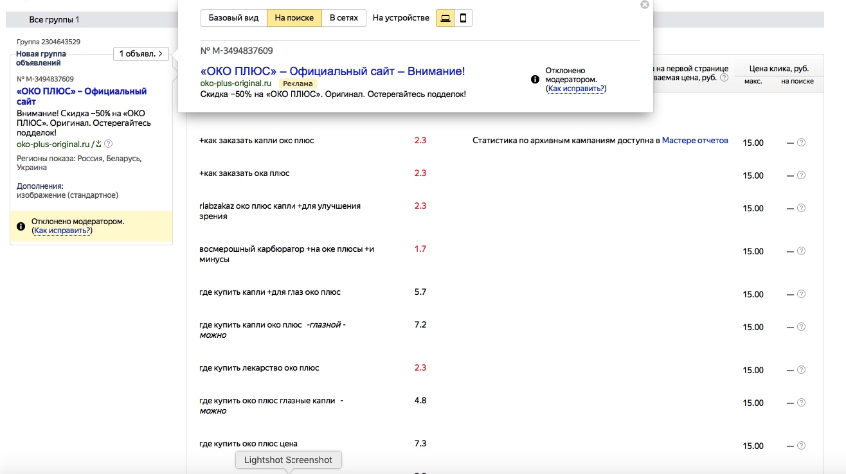Click help icon for 'где купить лекарство' row
The width and height of the screenshot is (846, 474).
[x=801, y=370]
